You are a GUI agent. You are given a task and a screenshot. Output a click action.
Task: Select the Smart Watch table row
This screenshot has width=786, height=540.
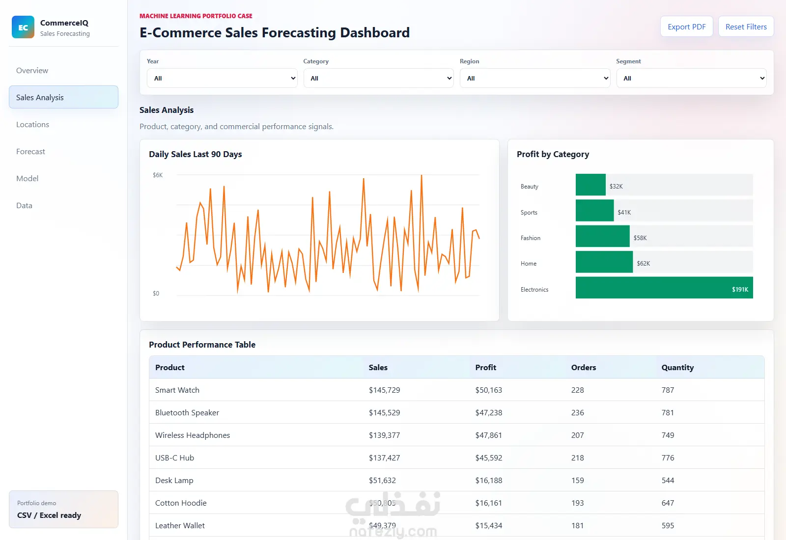coord(456,390)
